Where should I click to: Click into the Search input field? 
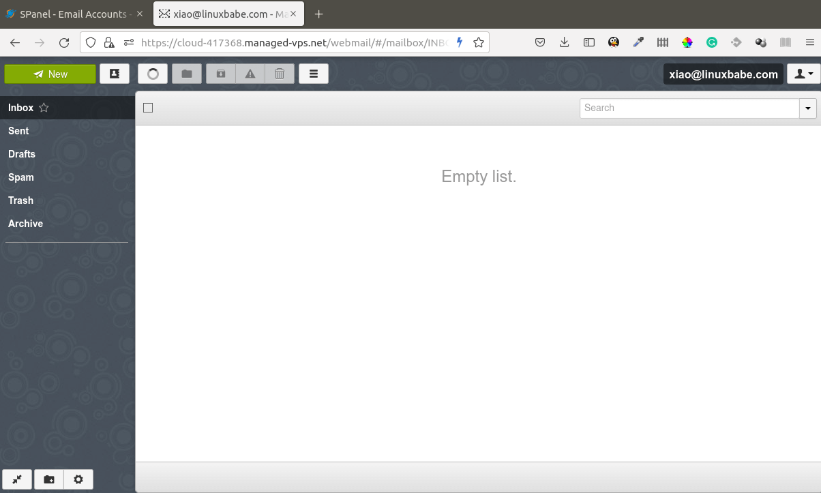[689, 108]
